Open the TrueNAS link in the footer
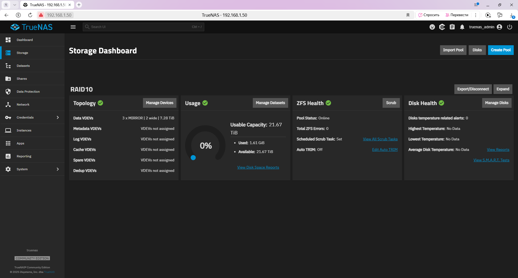The width and height of the screenshot is (518, 278). click(49, 272)
